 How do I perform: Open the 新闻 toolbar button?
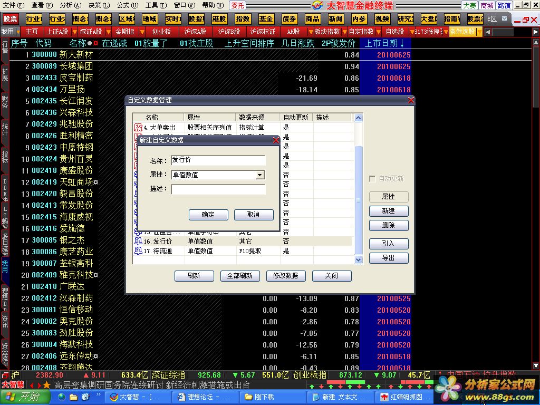(x=336, y=19)
